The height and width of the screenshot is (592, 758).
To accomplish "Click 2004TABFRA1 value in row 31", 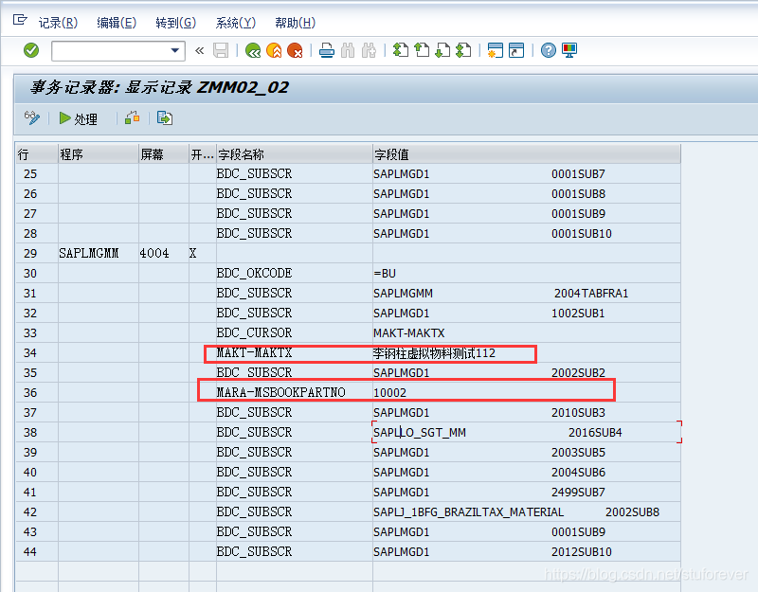I will point(591,294).
